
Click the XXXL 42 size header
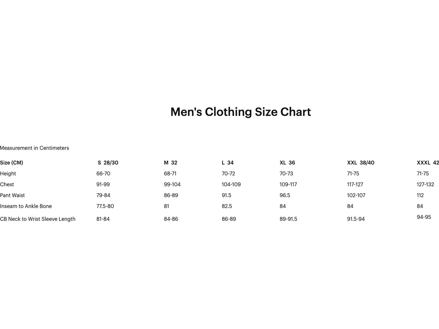click(427, 163)
